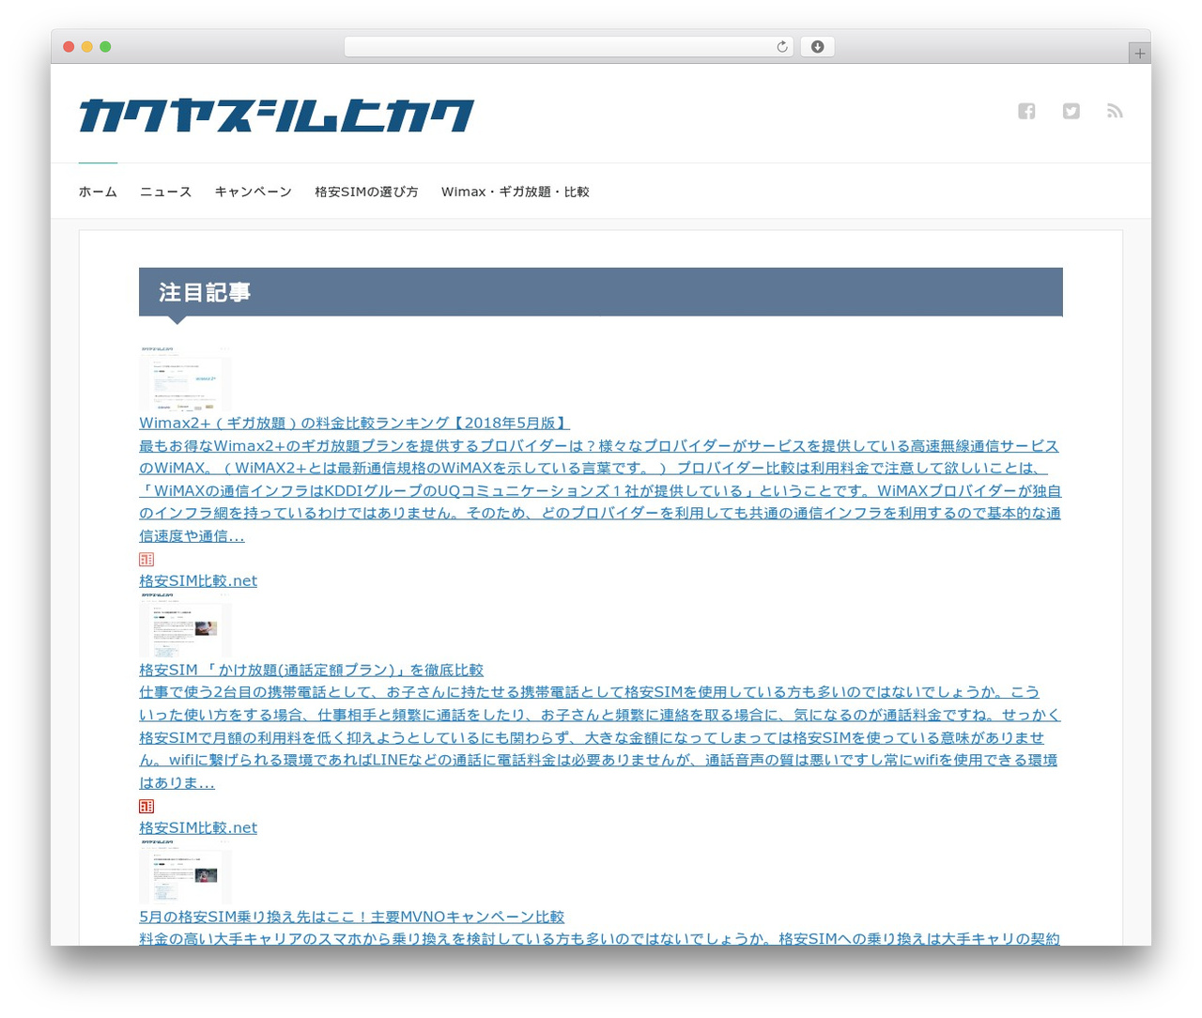The width and height of the screenshot is (1202, 1018).
Task: Click the 料金の高い大手キャリア excerpt text
Action: [600, 938]
